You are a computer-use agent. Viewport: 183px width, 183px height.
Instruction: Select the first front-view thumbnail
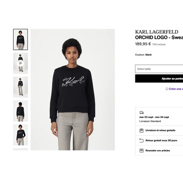pos(21,39)
